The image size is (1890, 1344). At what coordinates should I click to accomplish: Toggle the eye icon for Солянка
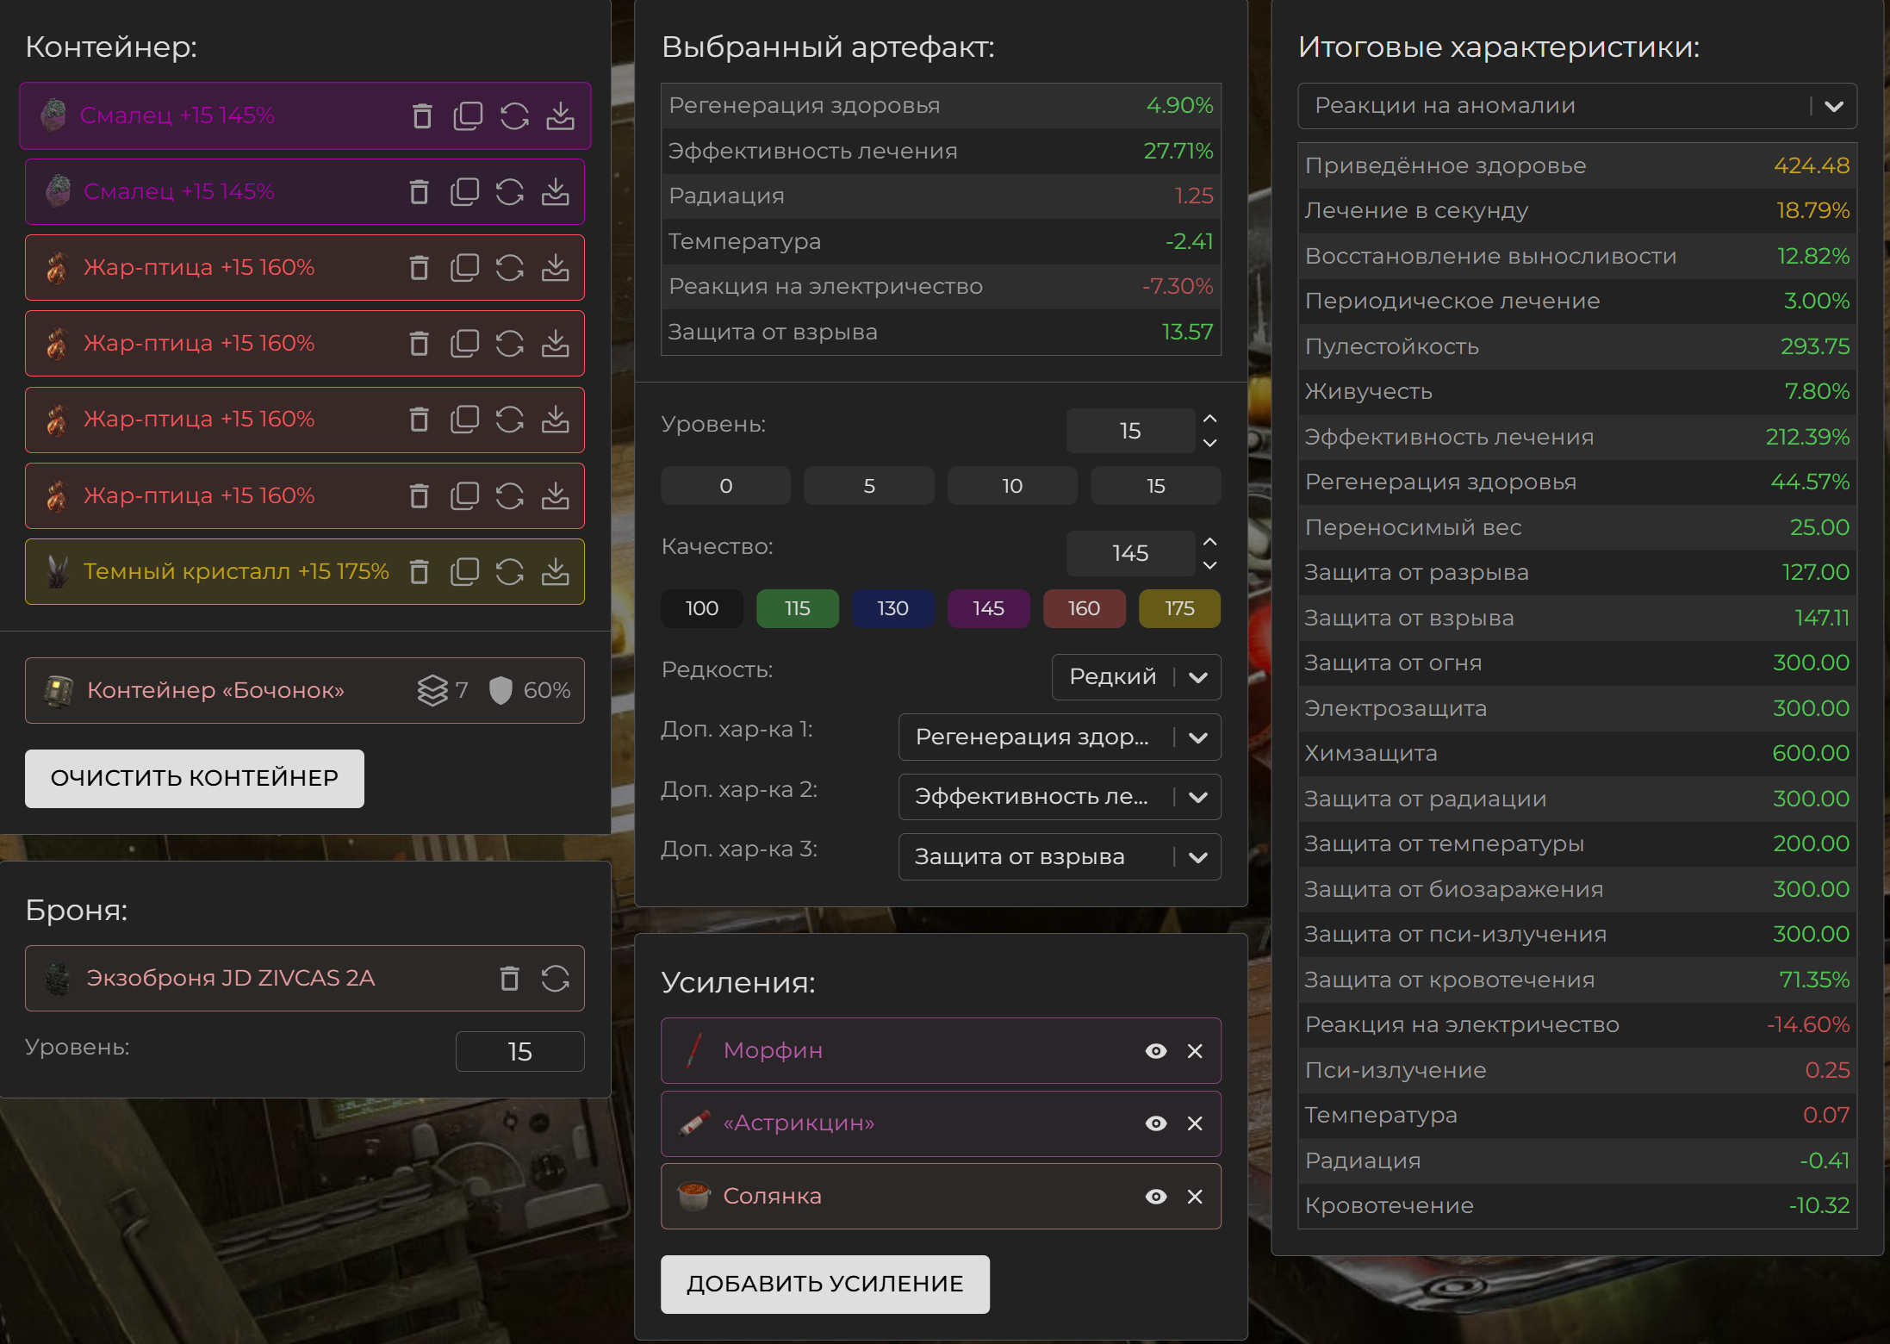coord(1156,1197)
